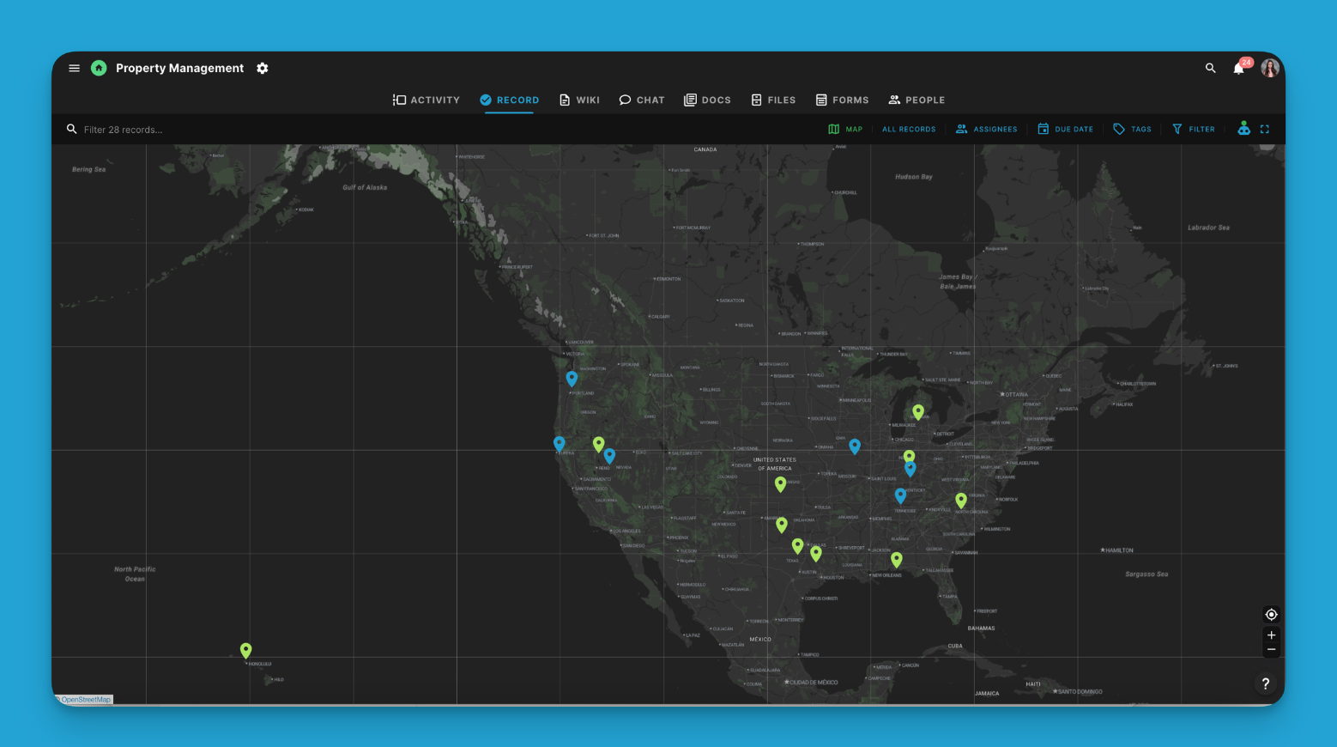Zoom in on the map

1271,635
